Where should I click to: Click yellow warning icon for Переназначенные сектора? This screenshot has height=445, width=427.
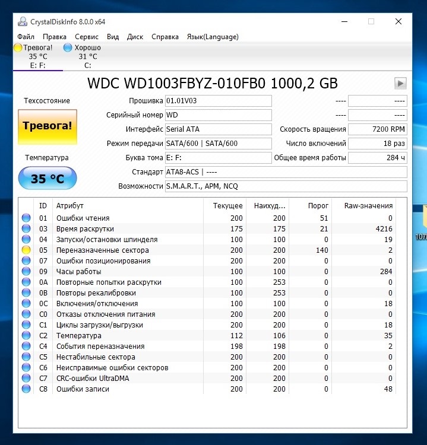(x=26, y=250)
